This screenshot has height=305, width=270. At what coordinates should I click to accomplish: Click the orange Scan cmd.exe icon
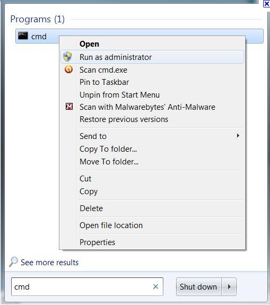(68, 69)
